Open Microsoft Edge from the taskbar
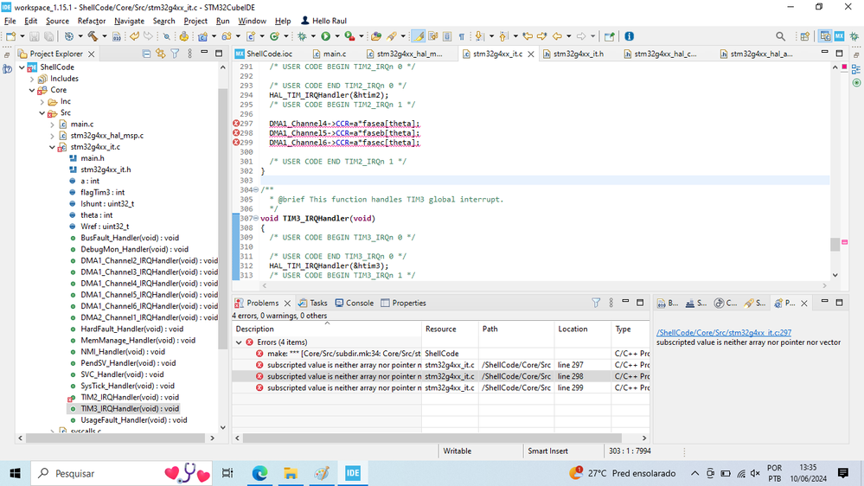This screenshot has height=486, width=864. coord(259,473)
